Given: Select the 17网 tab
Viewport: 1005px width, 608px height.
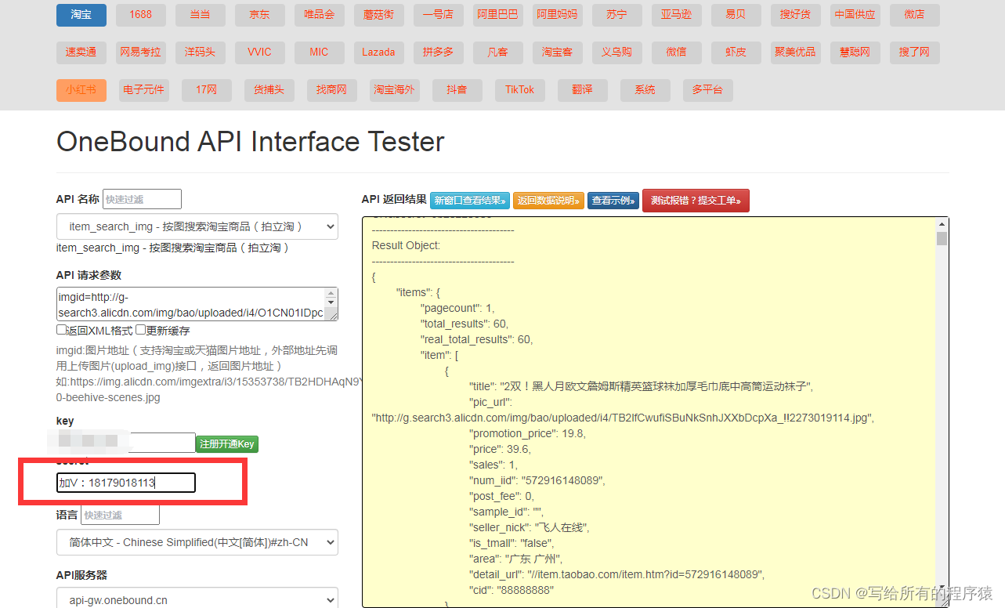Looking at the screenshot, I should pos(207,90).
